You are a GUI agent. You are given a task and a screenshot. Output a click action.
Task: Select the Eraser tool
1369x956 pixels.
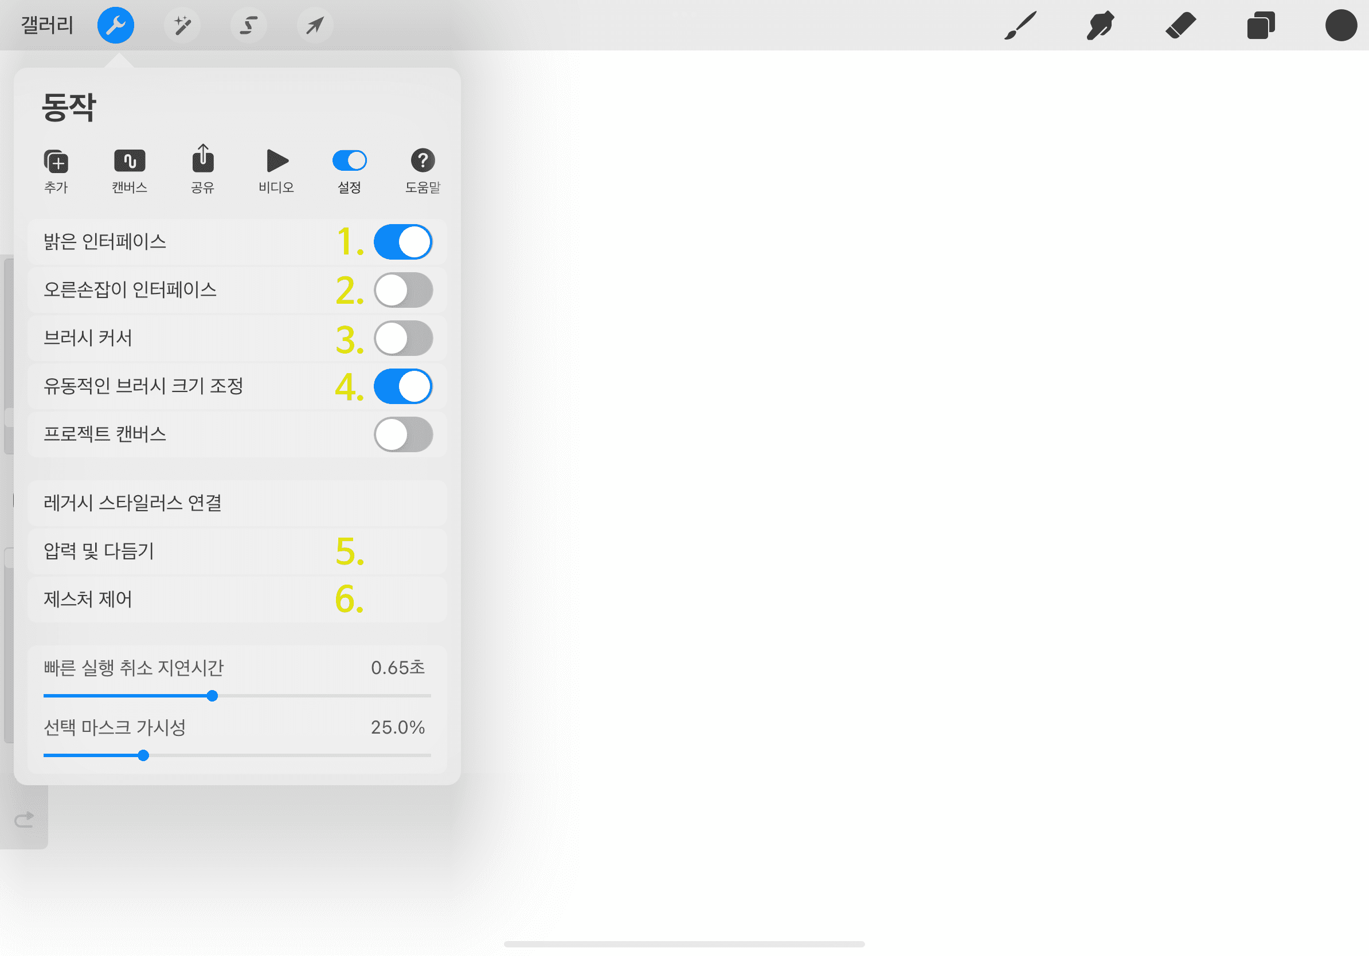click(x=1180, y=26)
